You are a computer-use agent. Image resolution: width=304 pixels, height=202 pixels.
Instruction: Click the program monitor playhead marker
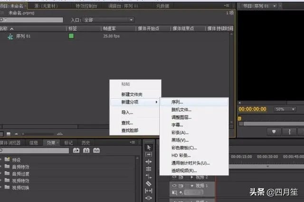pos(239,118)
